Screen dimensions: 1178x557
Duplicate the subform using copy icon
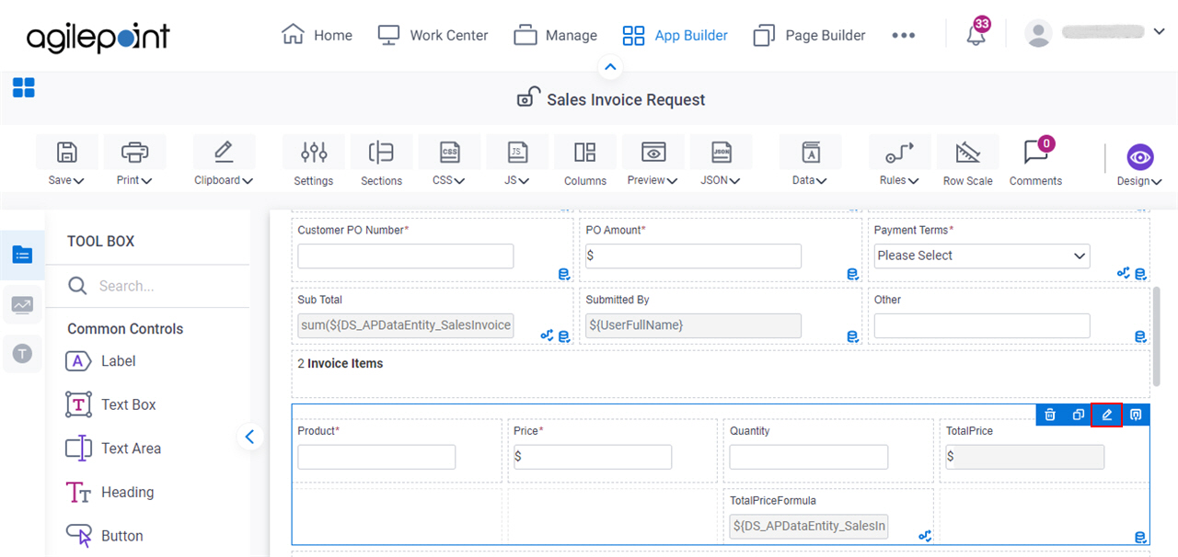(x=1078, y=415)
